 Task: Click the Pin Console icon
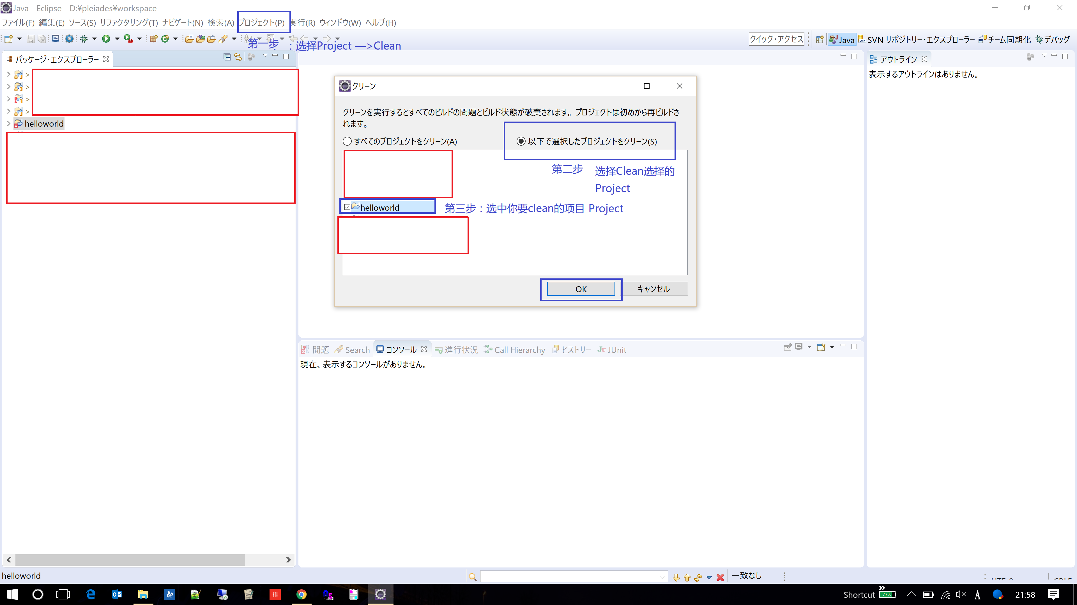pyautogui.click(x=788, y=347)
